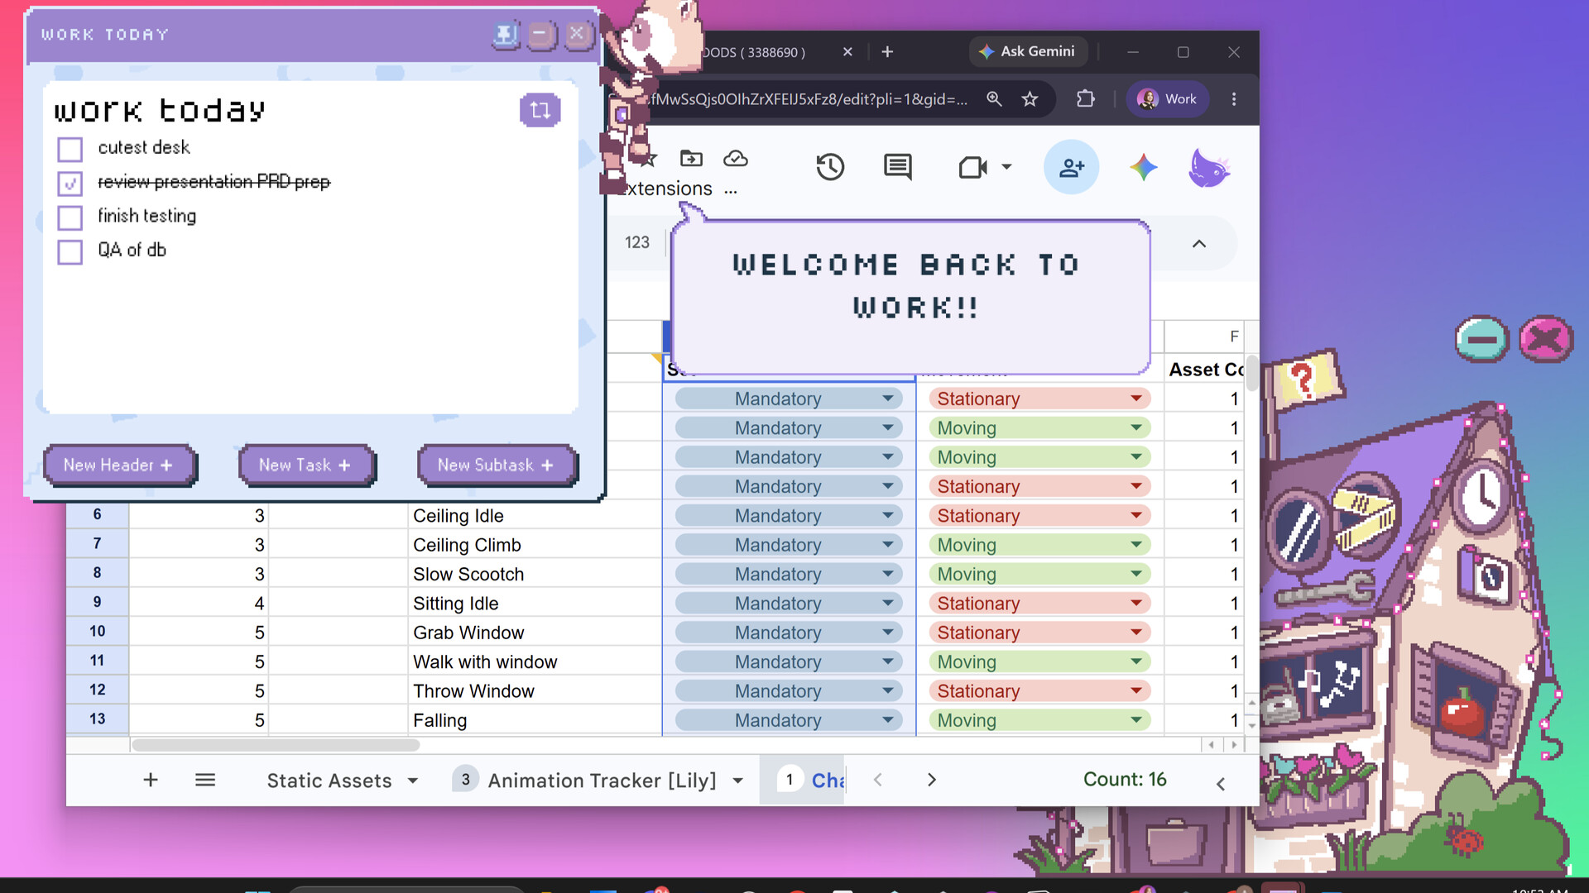Open the comments icon in Sheets toolbar

pyautogui.click(x=898, y=167)
